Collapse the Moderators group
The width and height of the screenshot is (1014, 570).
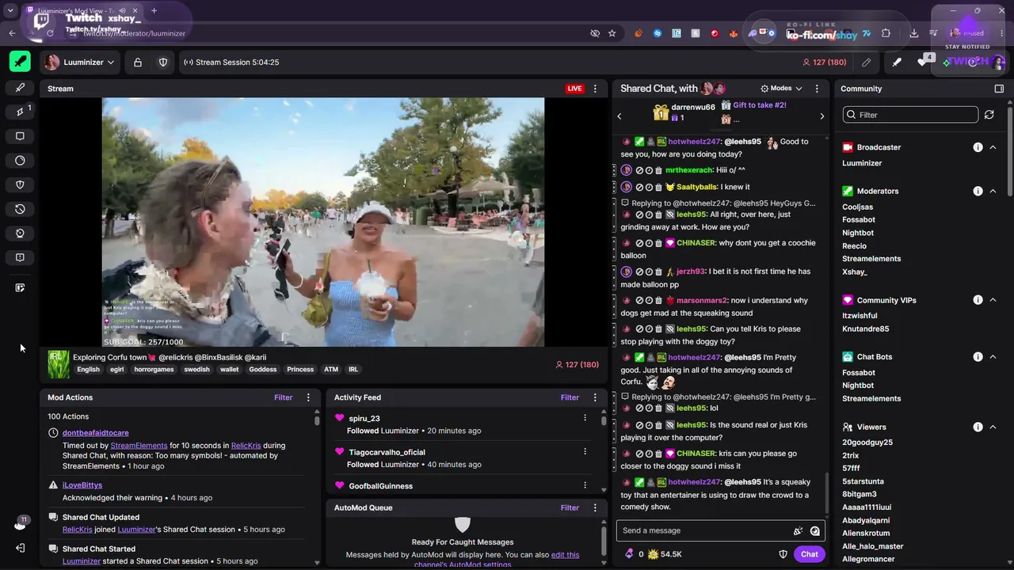[x=993, y=191]
